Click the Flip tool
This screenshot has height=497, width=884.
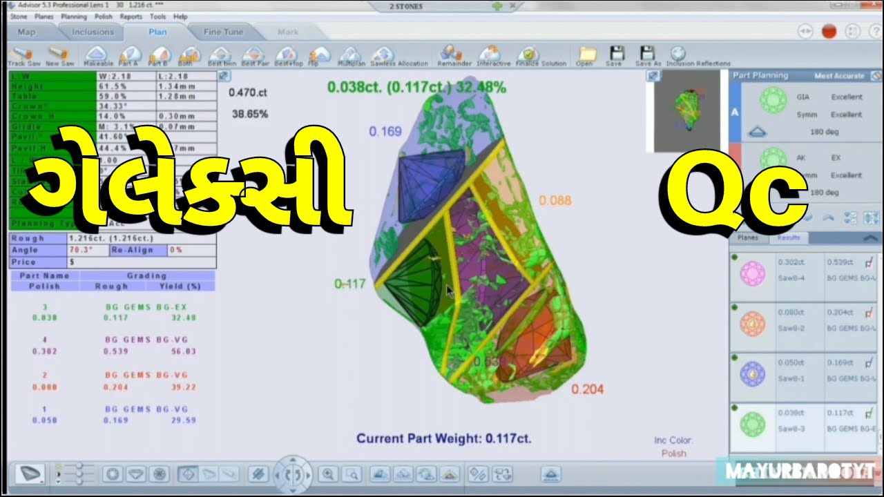pyautogui.click(x=318, y=57)
